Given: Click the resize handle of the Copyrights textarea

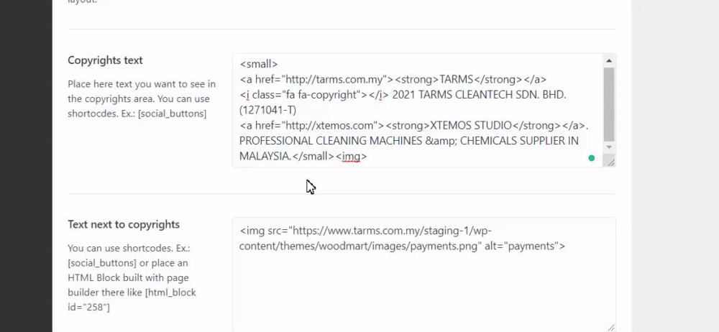Looking at the screenshot, I should [611, 162].
